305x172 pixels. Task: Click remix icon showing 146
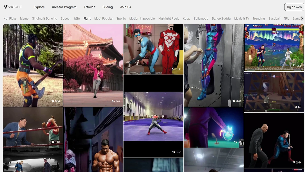click(x=53, y=142)
